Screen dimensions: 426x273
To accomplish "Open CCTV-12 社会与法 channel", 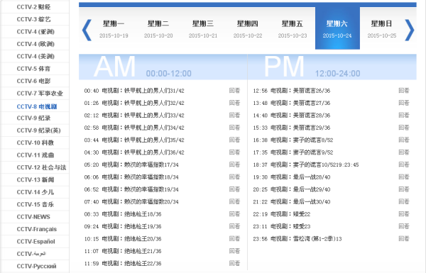I will point(41,167).
